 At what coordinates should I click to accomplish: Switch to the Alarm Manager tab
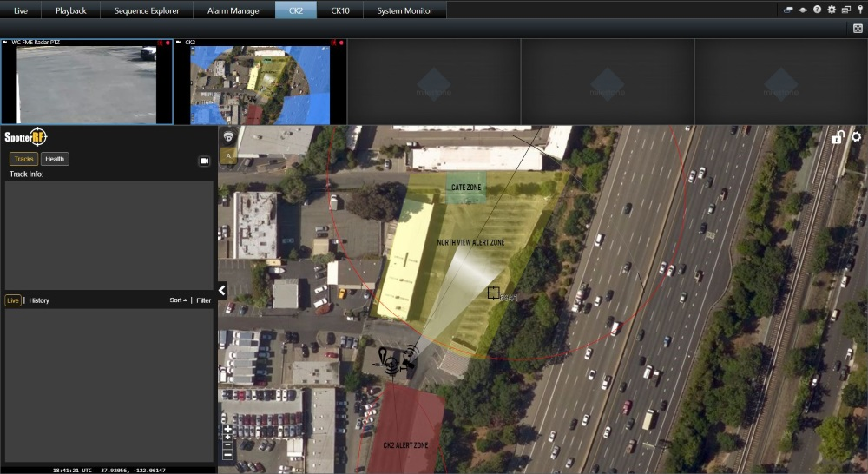click(234, 10)
